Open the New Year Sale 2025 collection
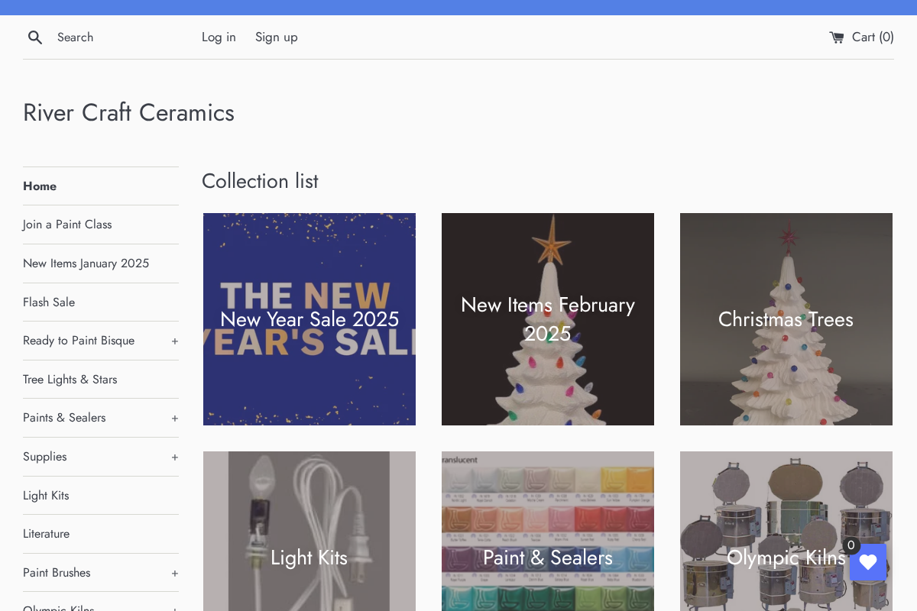The height and width of the screenshot is (611, 917). point(309,319)
